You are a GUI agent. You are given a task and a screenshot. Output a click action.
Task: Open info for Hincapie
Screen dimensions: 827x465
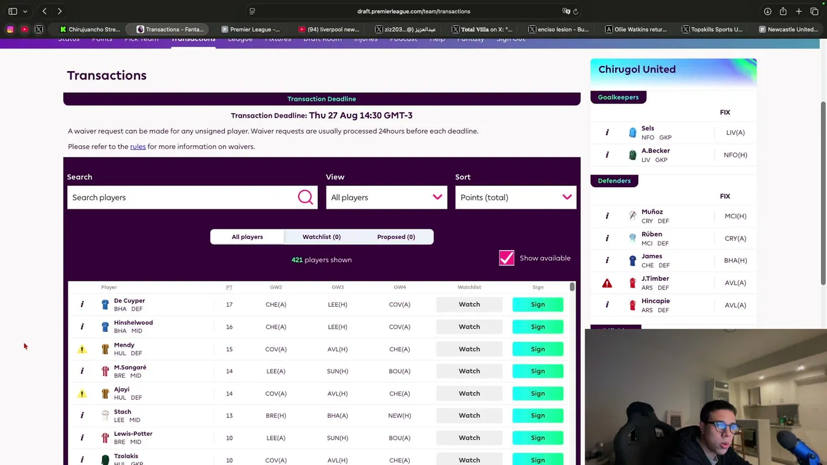coord(607,305)
